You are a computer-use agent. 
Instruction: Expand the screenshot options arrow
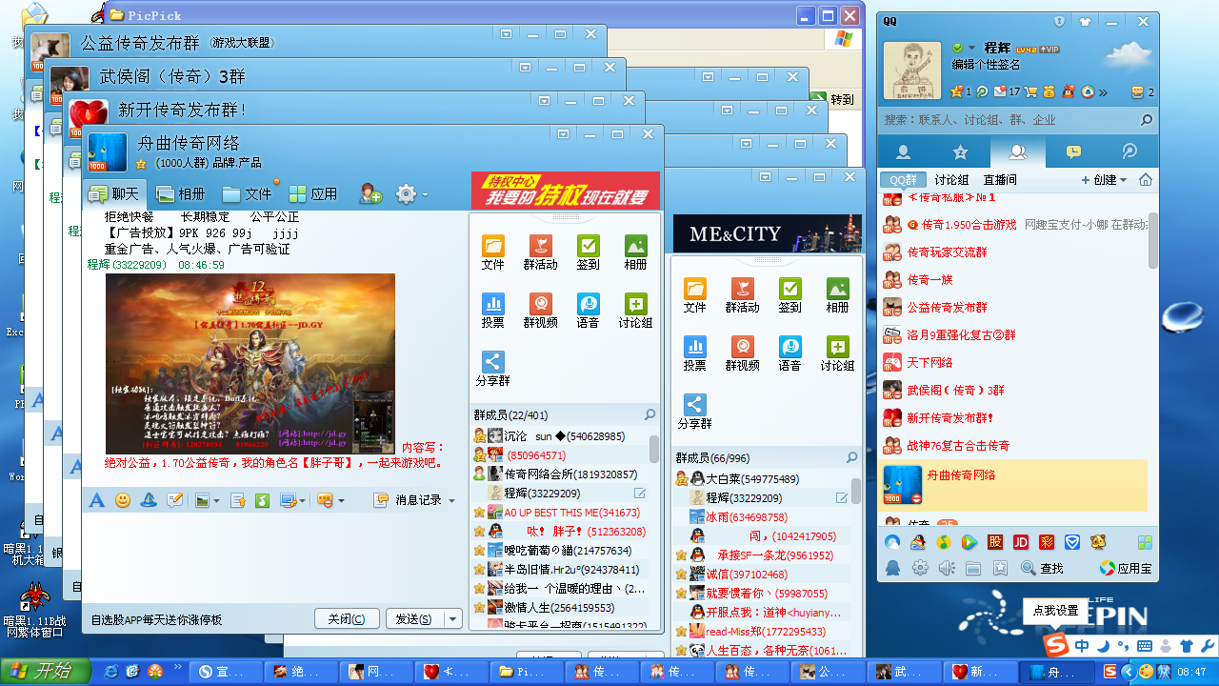[303, 500]
